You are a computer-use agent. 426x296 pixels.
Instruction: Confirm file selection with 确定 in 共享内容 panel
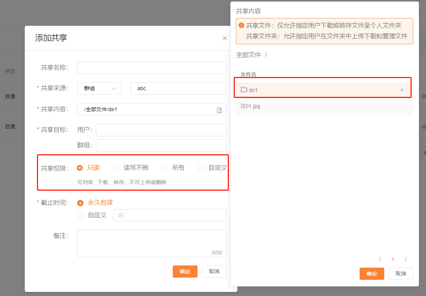coord(372,274)
